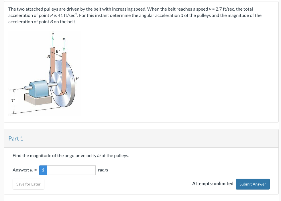Viewport: 281px width, 201px height.
Task: Click the 8 inch dimension label in the figure
Action: 58,51
